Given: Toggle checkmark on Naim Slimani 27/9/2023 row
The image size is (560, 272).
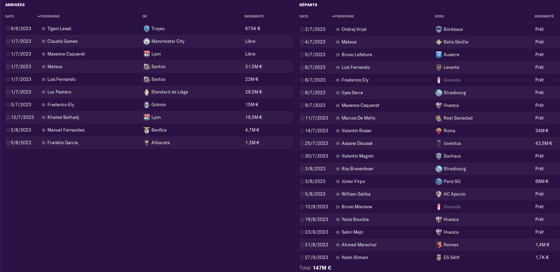Looking at the screenshot, I should click(x=302, y=258).
